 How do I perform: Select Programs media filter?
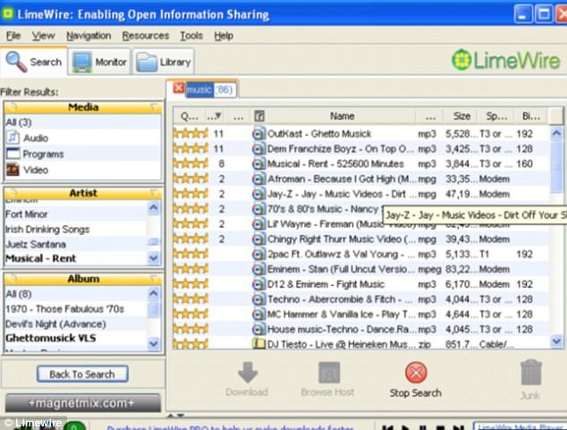click(x=43, y=154)
